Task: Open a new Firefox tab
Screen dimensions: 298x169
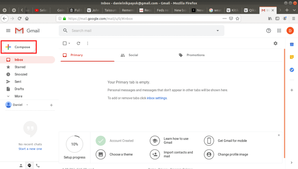Action: (287, 10)
